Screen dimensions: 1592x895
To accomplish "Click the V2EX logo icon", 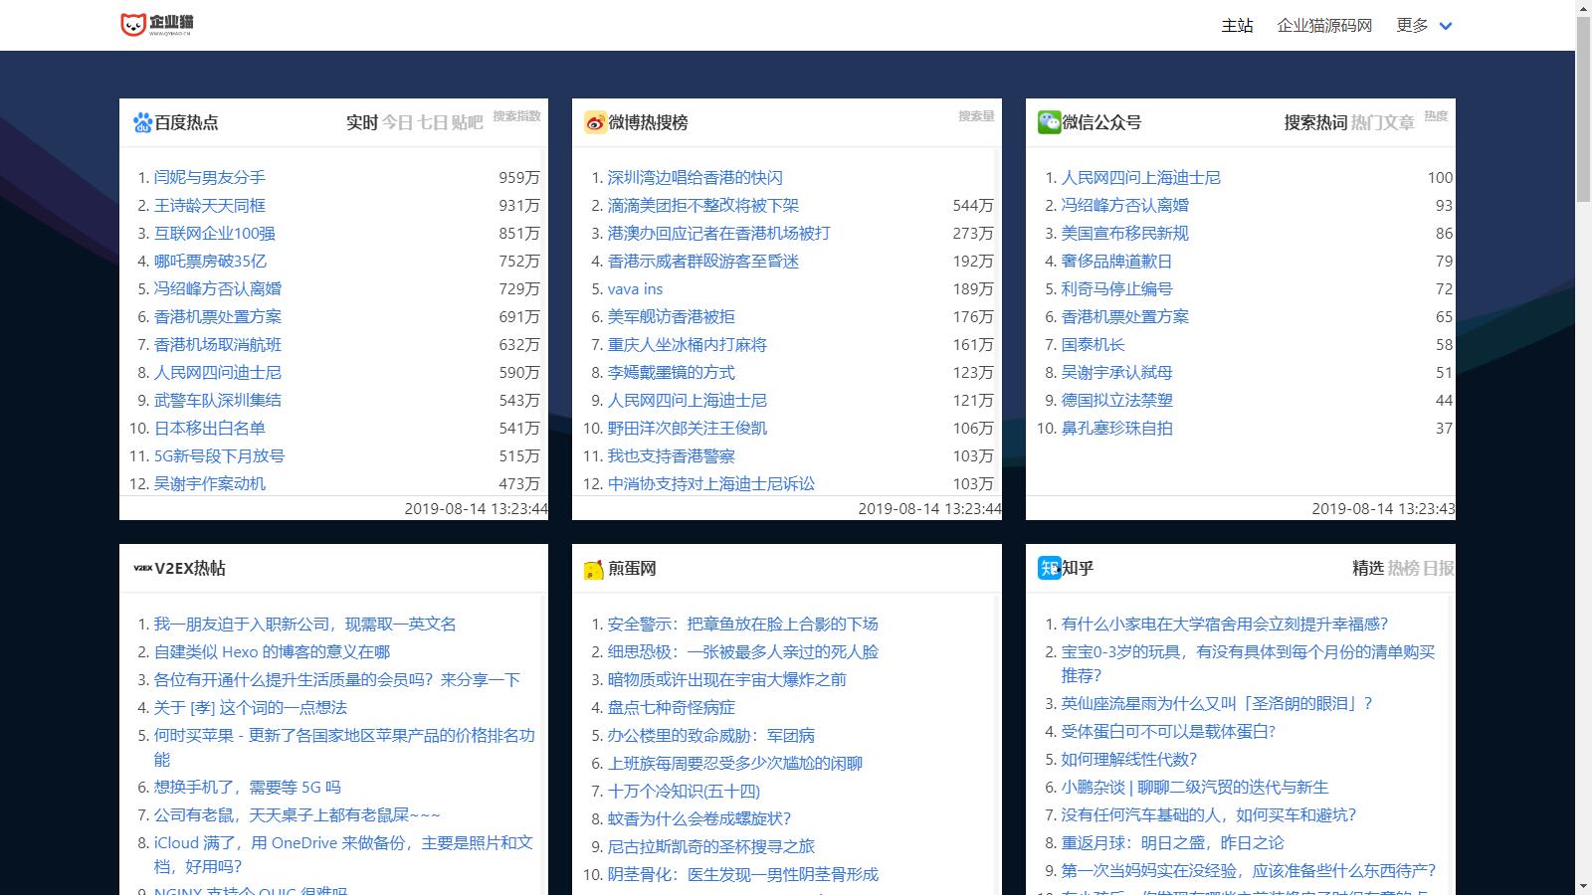I will pyautogui.click(x=142, y=568).
